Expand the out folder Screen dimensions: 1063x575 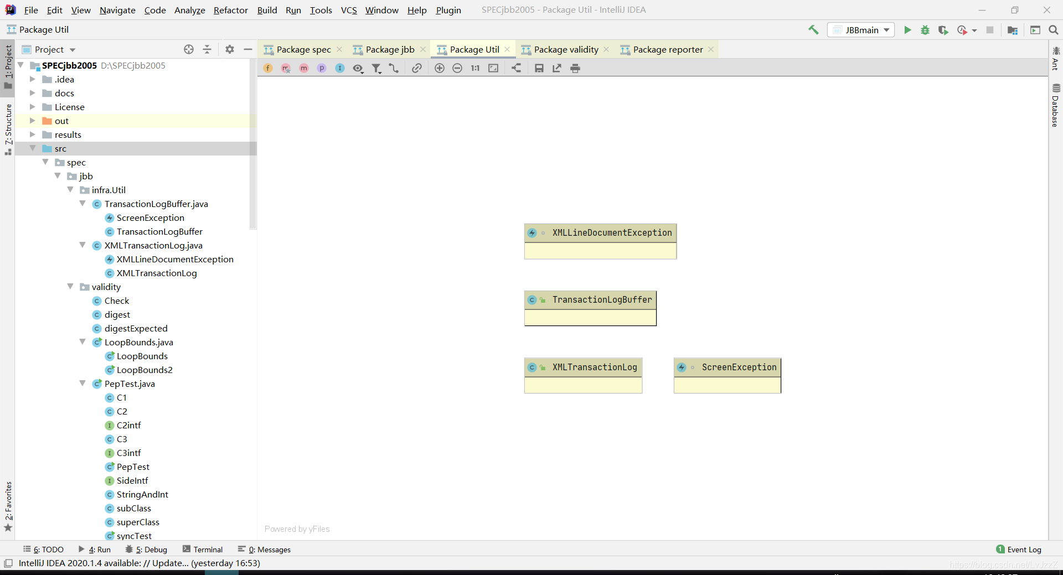point(32,121)
